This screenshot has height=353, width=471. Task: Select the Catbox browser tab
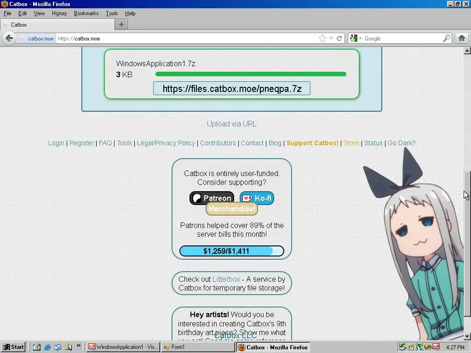pos(57,25)
